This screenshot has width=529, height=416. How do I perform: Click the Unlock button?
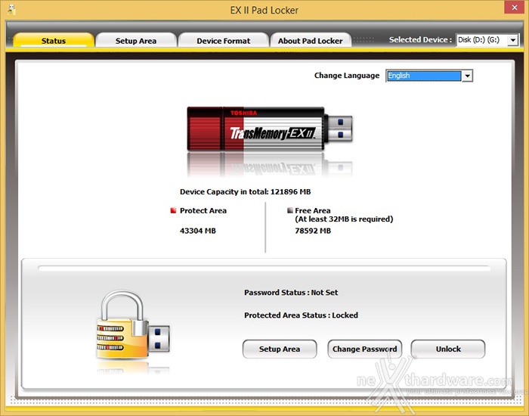coord(448,349)
